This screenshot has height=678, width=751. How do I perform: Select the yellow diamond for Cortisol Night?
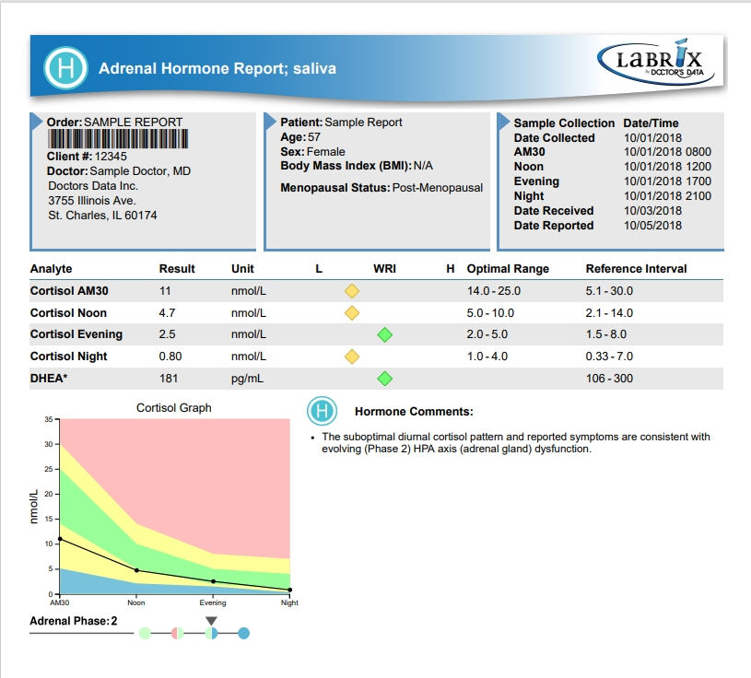coord(353,357)
